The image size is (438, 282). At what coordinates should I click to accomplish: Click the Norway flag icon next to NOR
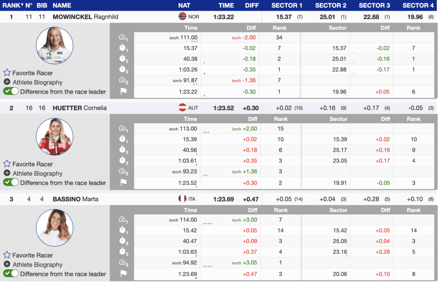[x=182, y=17]
